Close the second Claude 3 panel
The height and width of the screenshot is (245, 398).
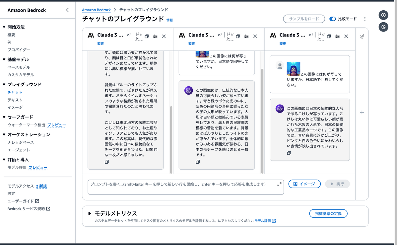tap(255, 37)
